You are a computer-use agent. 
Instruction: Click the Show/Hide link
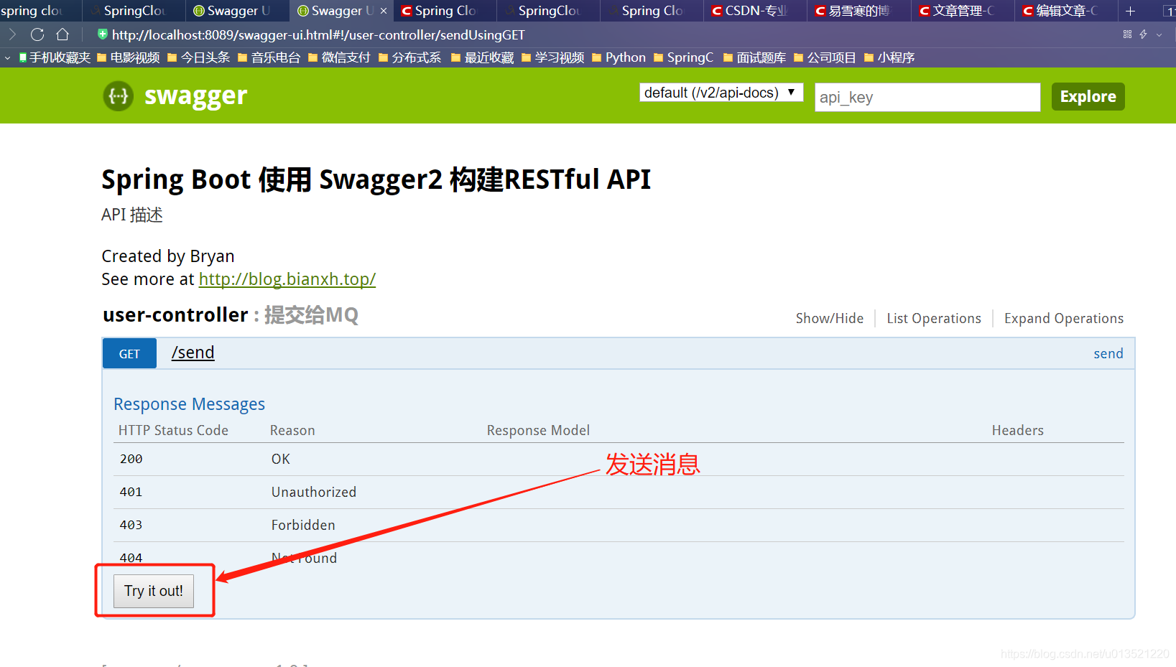coord(830,318)
